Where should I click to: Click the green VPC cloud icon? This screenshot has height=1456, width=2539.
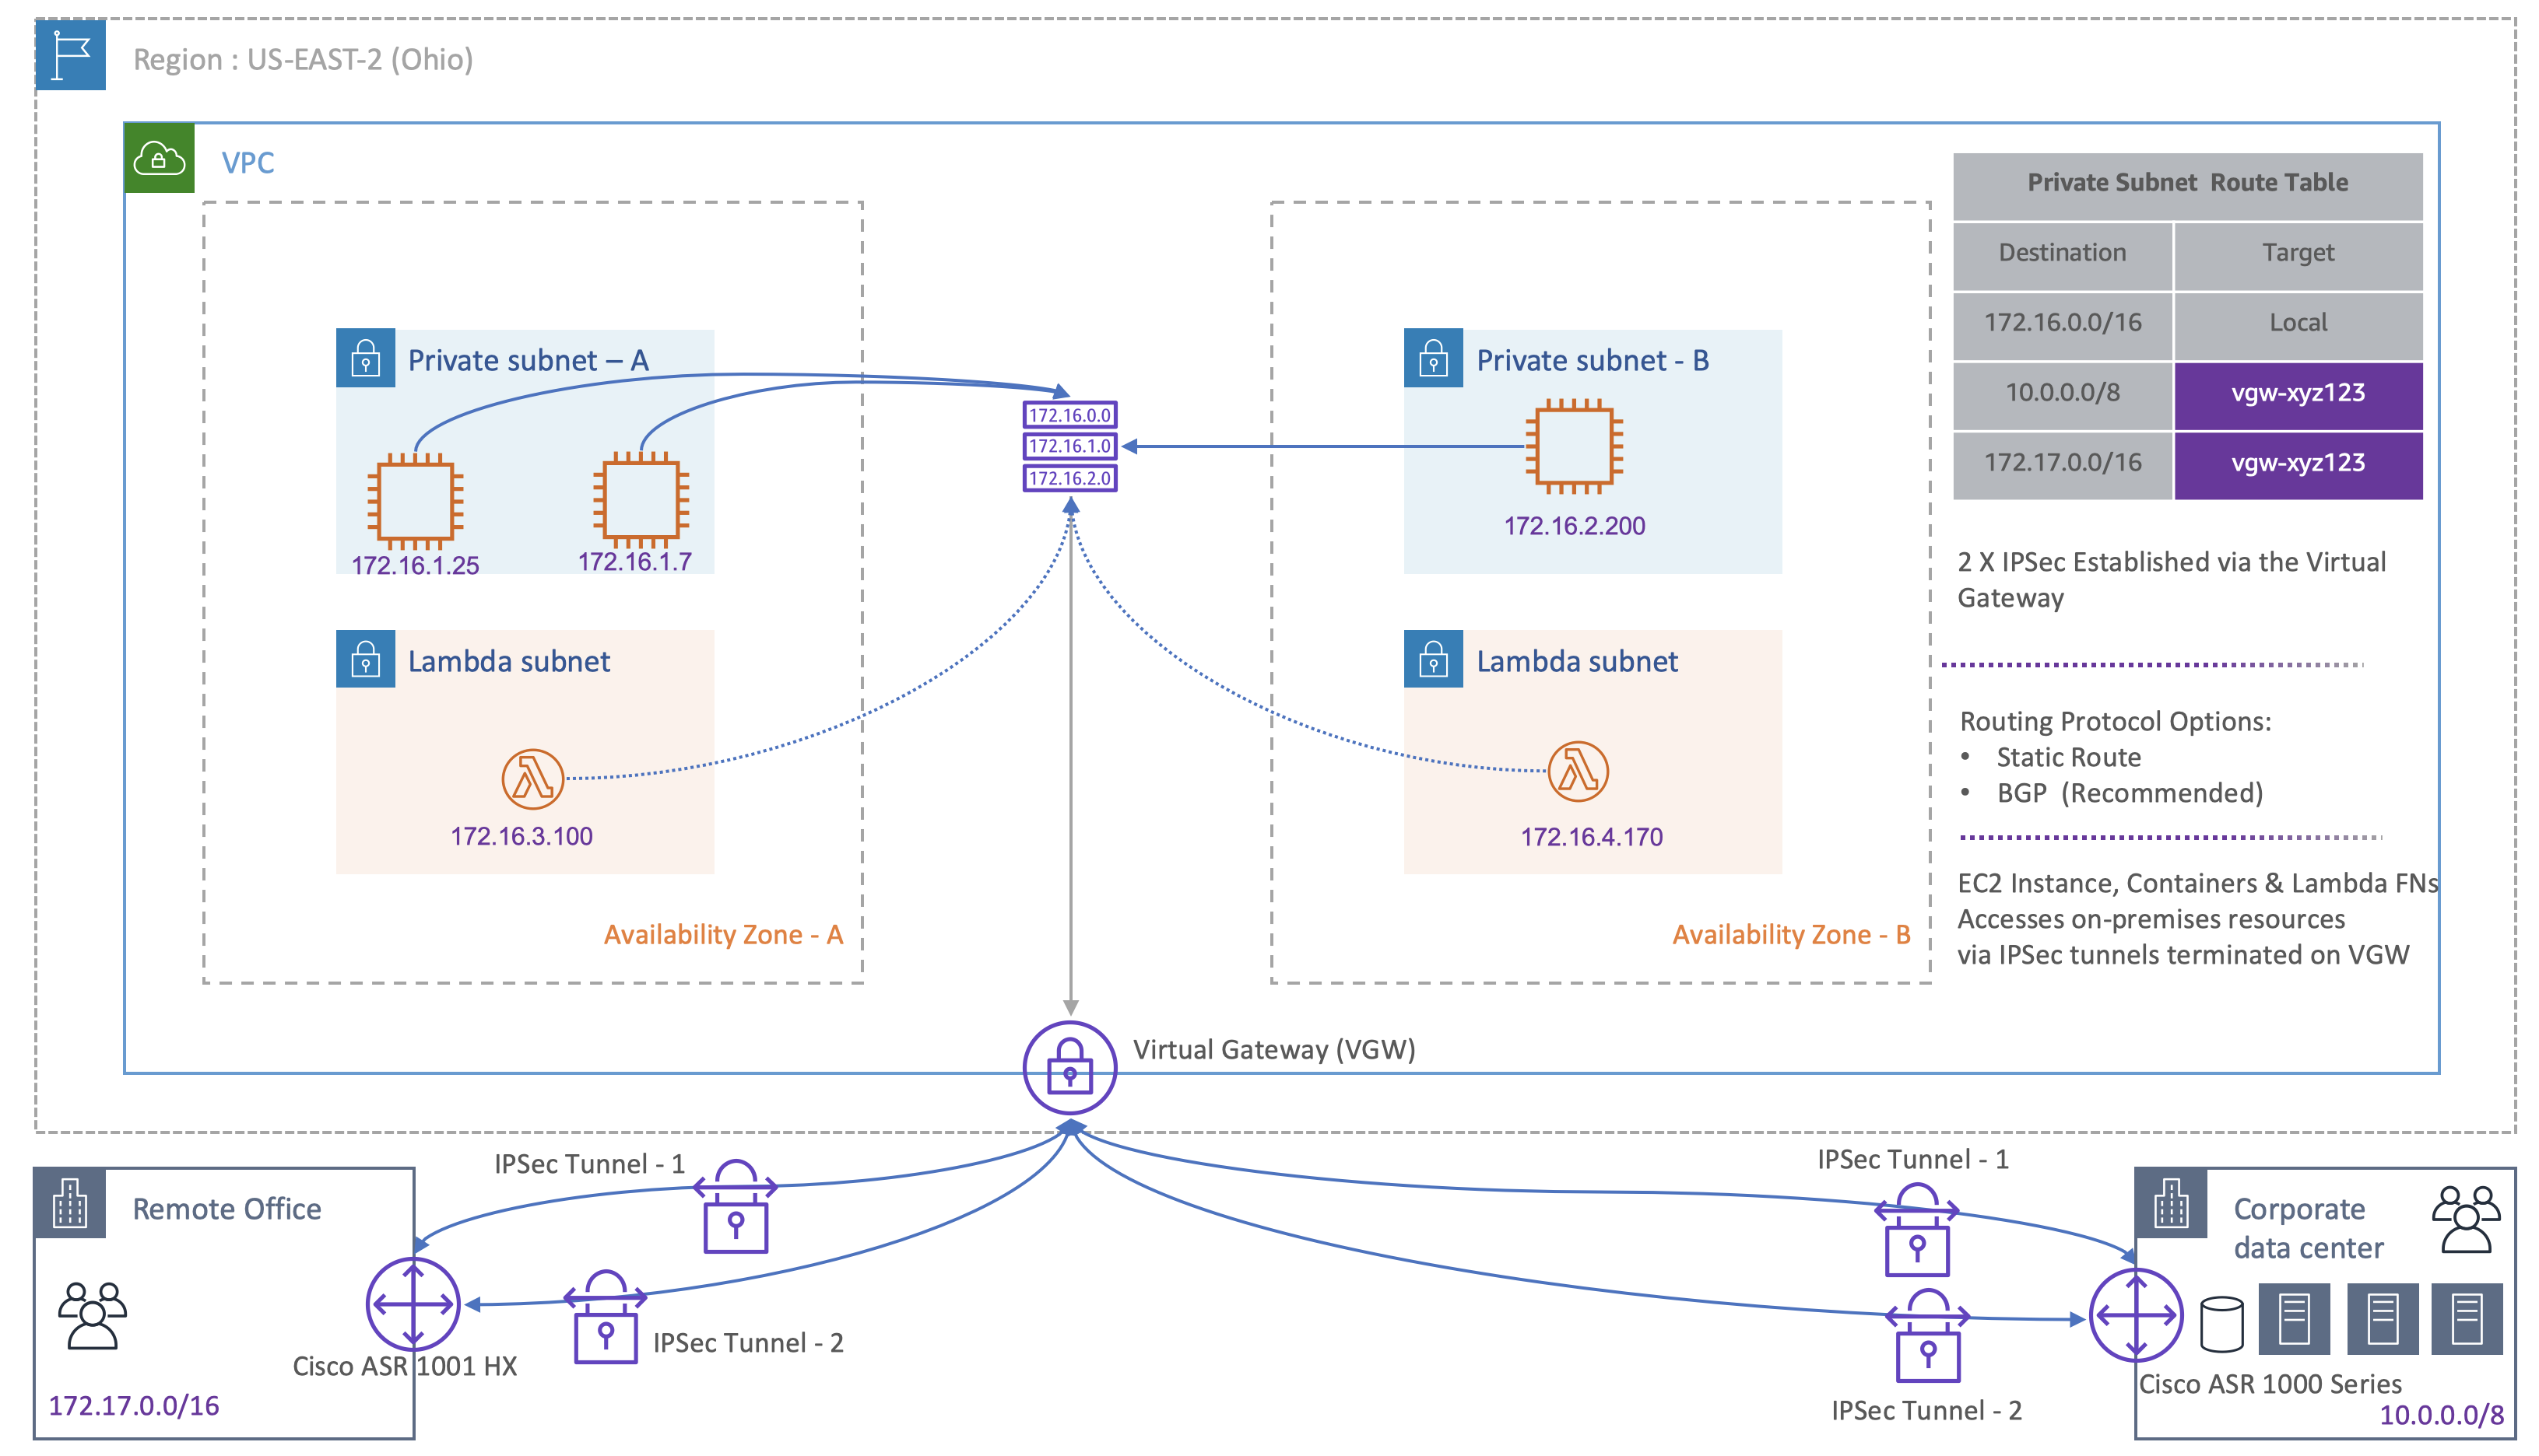coord(159,158)
